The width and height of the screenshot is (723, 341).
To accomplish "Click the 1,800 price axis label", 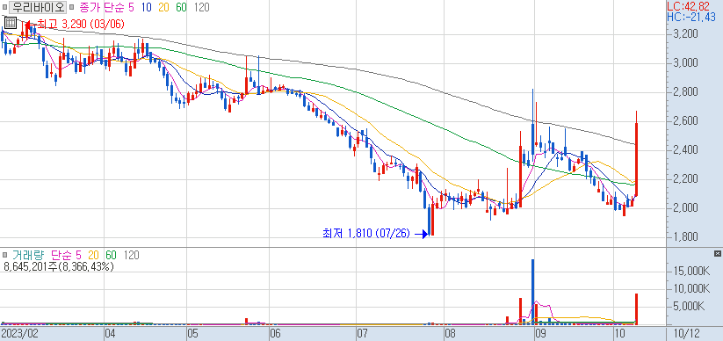I will coord(685,237).
